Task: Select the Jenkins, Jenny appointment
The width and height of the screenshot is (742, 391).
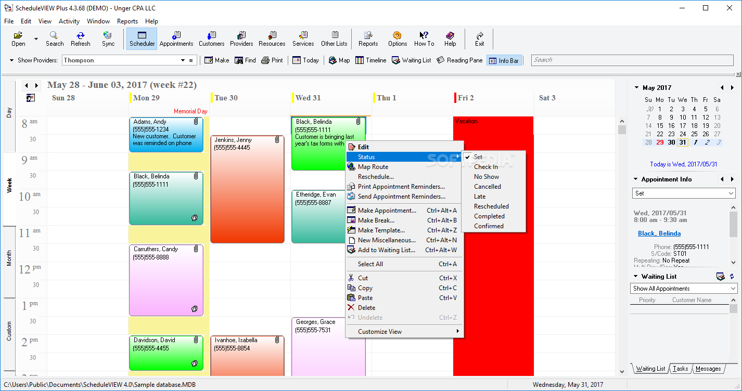Action: coord(247,189)
